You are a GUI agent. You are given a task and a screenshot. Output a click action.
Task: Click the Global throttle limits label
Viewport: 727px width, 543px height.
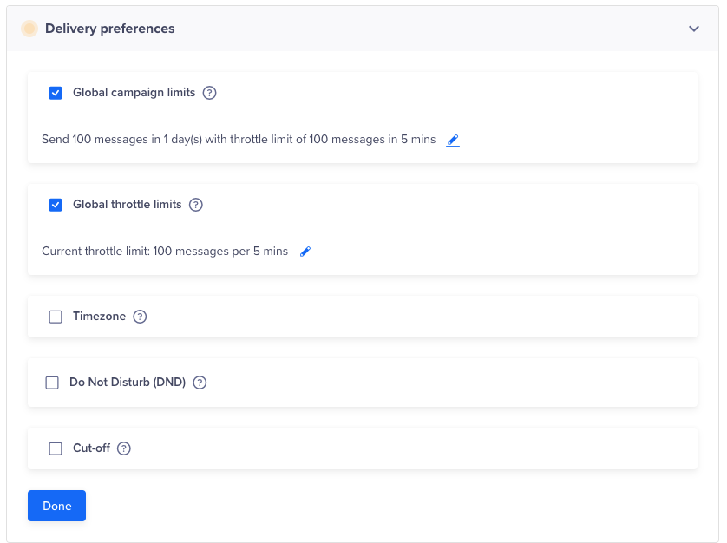pyautogui.click(x=128, y=205)
